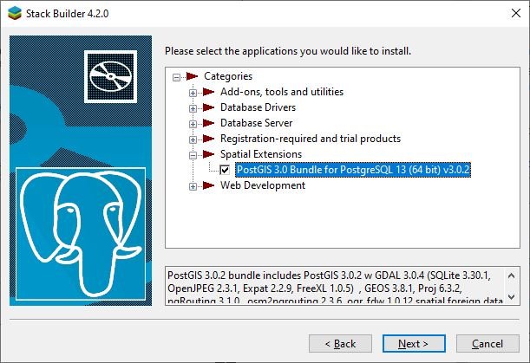Cancel the Stack Builder wizard
The width and height of the screenshot is (530, 363).
[x=487, y=344]
